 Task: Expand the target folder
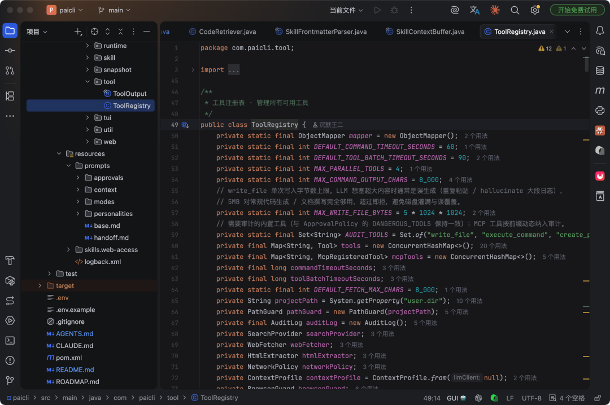(x=40, y=285)
